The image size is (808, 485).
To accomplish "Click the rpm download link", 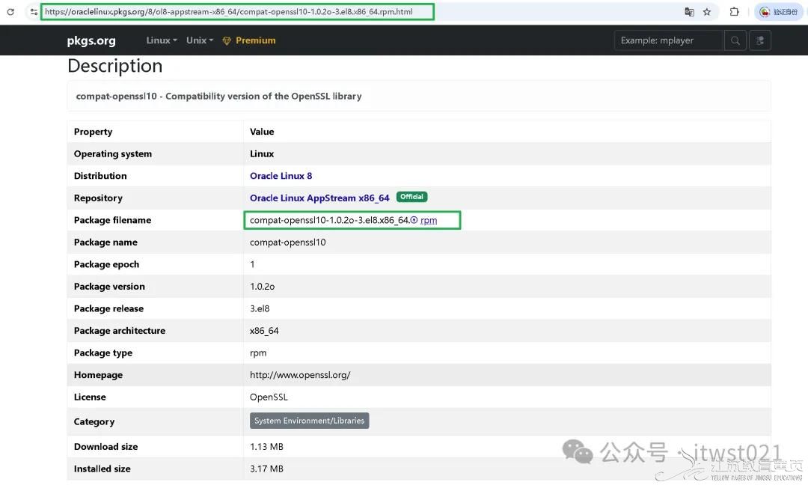I will coord(429,221).
